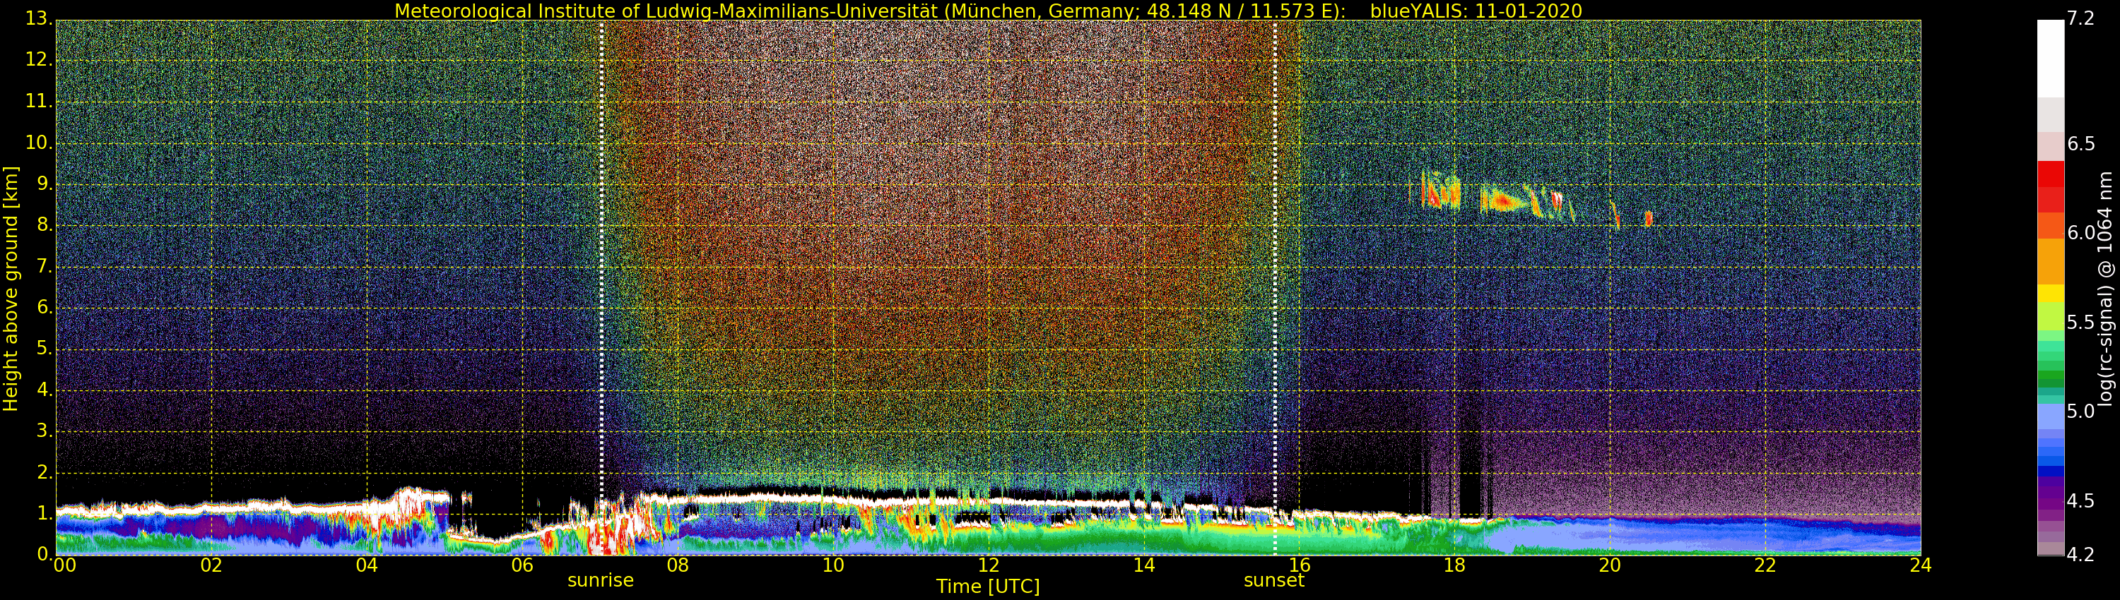This screenshot has height=600, width=2120.
Task: Click the time tick label '16'
Action: pyautogui.click(x=1300, y=565)
